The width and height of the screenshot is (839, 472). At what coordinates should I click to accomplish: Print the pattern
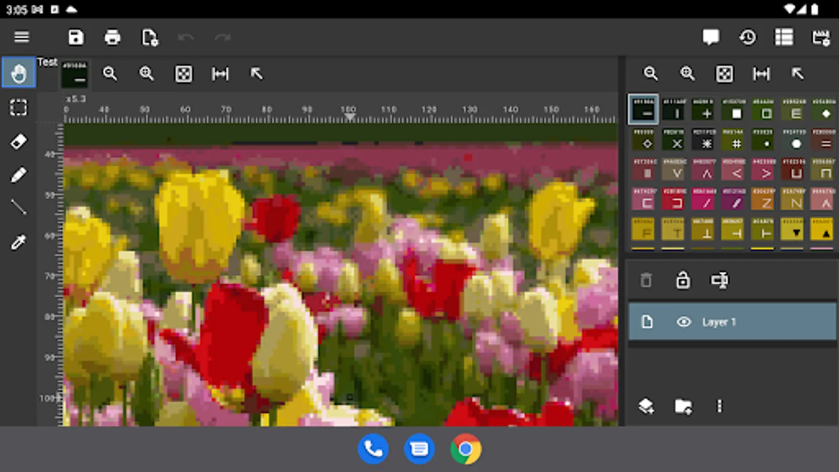coord(112,37)
